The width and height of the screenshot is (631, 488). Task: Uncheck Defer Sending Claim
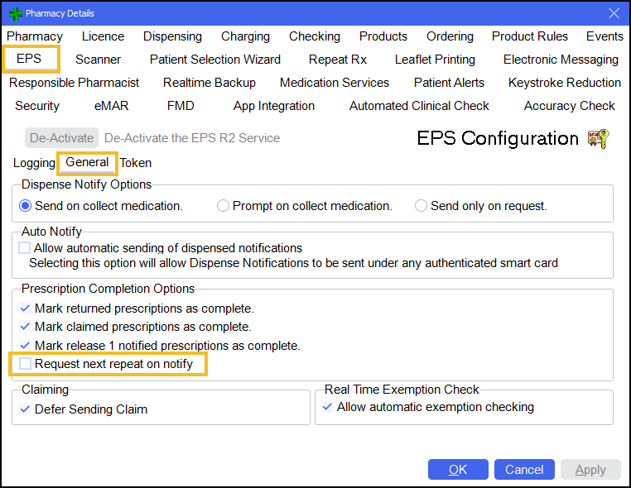click(25, 409)
